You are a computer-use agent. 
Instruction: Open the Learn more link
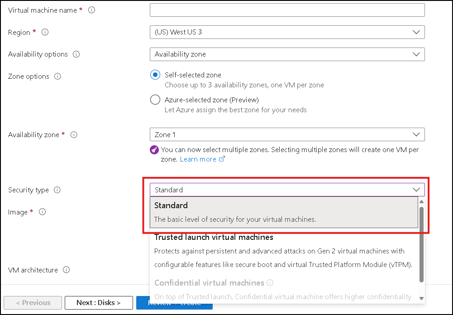tap(198, 159)
